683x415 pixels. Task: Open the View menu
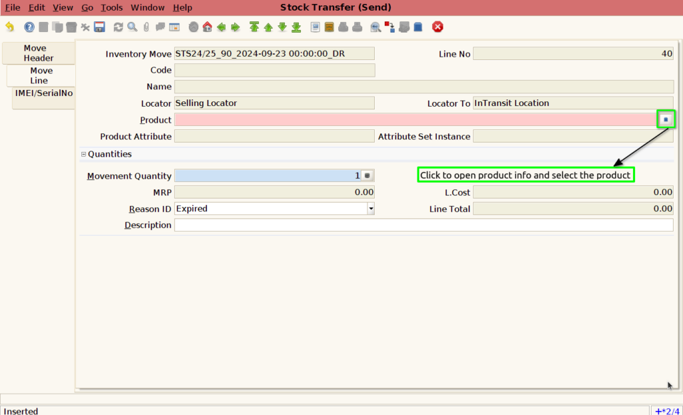tap(63, 7)
